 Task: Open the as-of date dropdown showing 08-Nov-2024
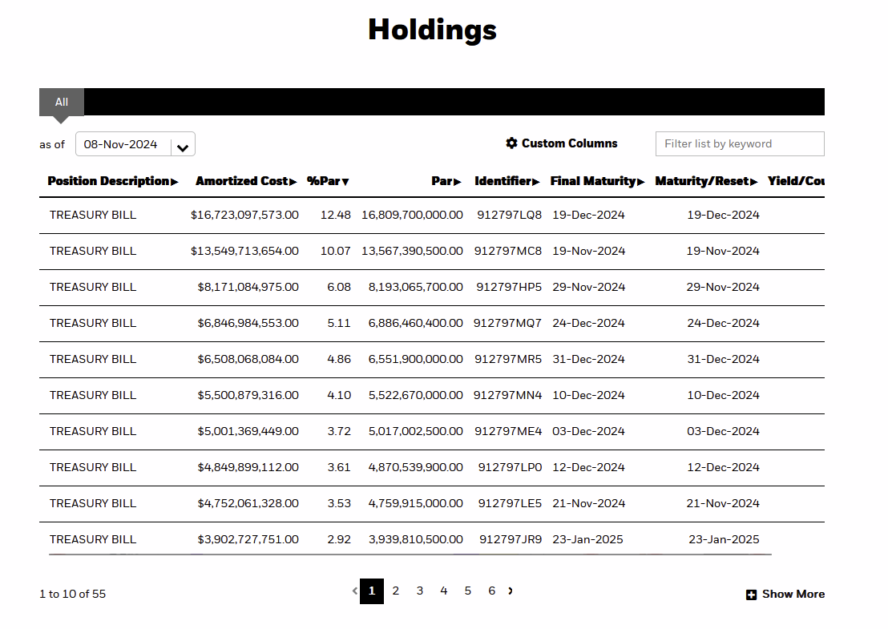[x=135, y=143]
